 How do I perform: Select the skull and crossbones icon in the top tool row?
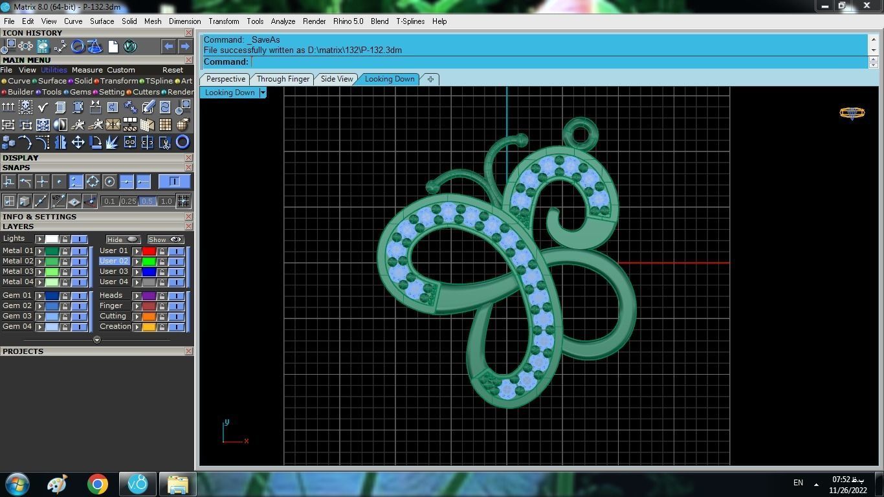pyautogui.click(x=26, y=107)
